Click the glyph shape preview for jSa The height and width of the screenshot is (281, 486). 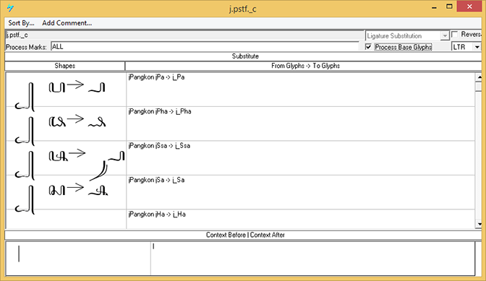(x=66, y=192)
